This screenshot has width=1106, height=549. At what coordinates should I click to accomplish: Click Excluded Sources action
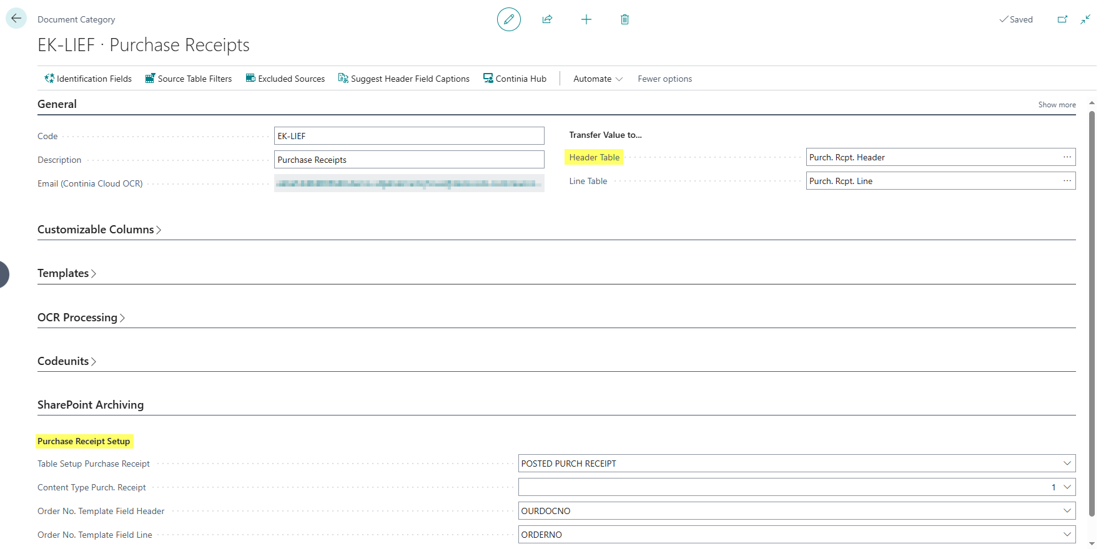coord(285,79)
